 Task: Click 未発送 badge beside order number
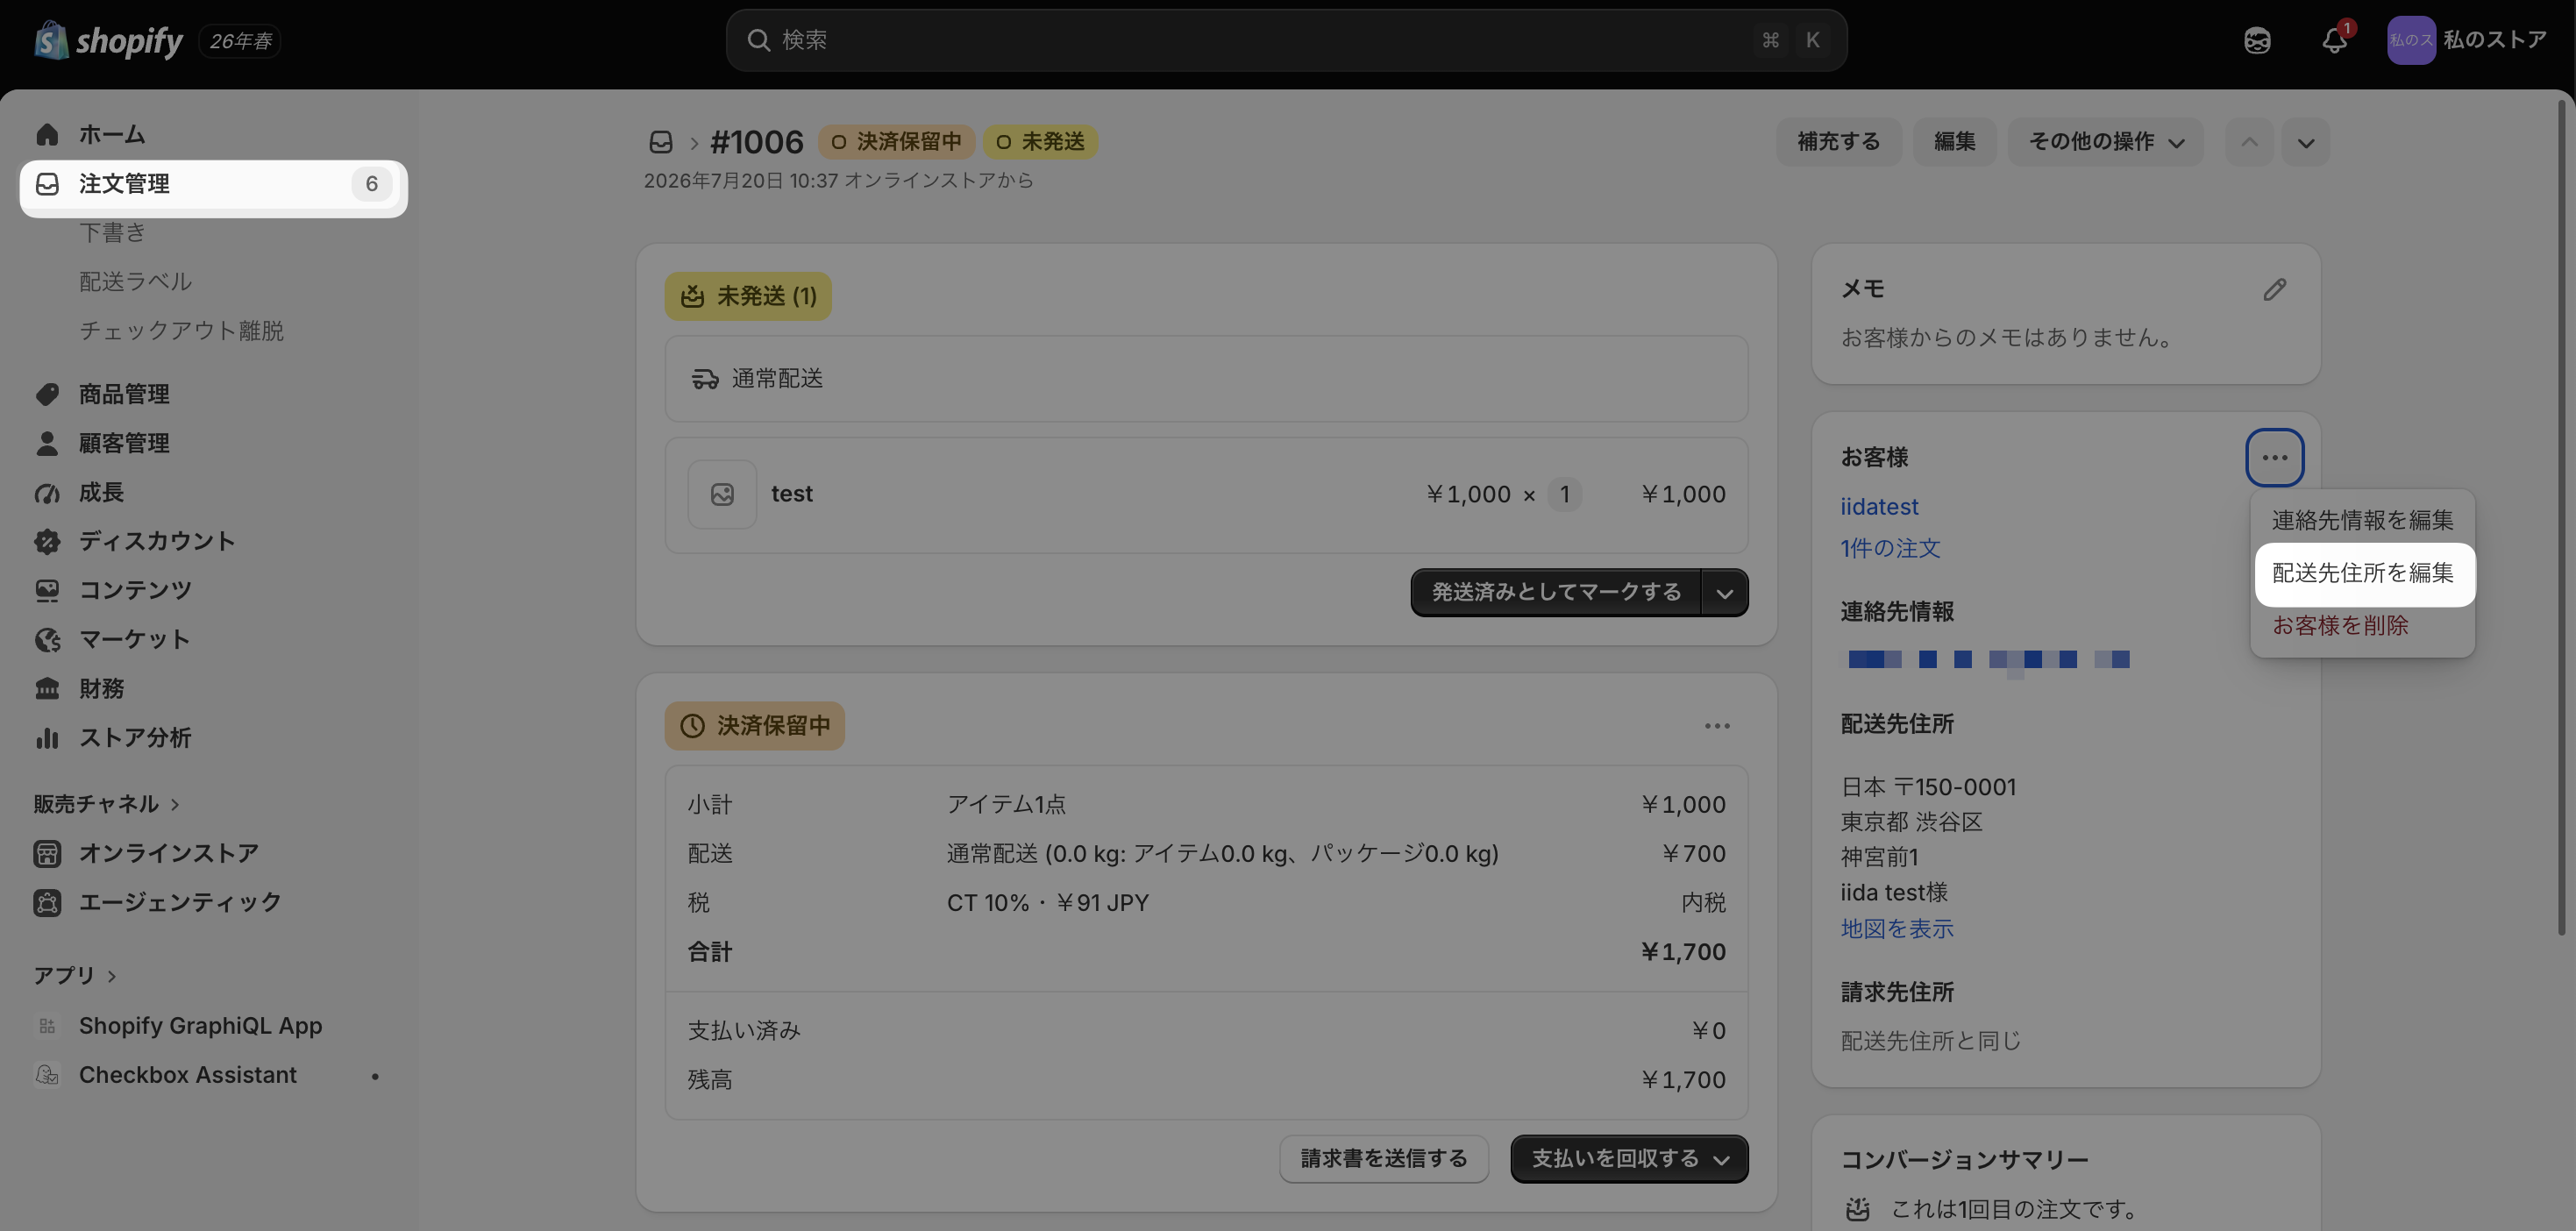click(x=1041, y=142)
